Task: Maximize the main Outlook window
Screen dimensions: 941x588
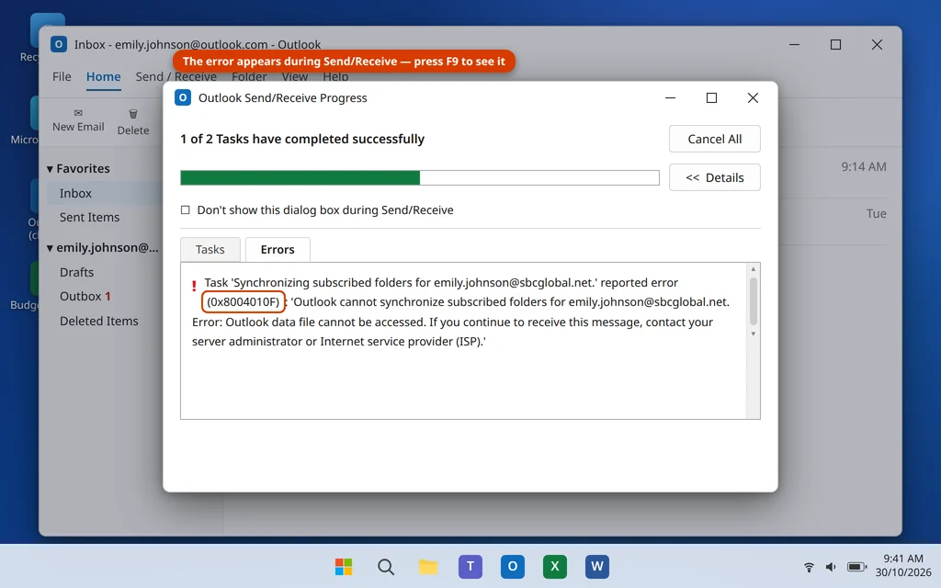Action: click(835, 44)
